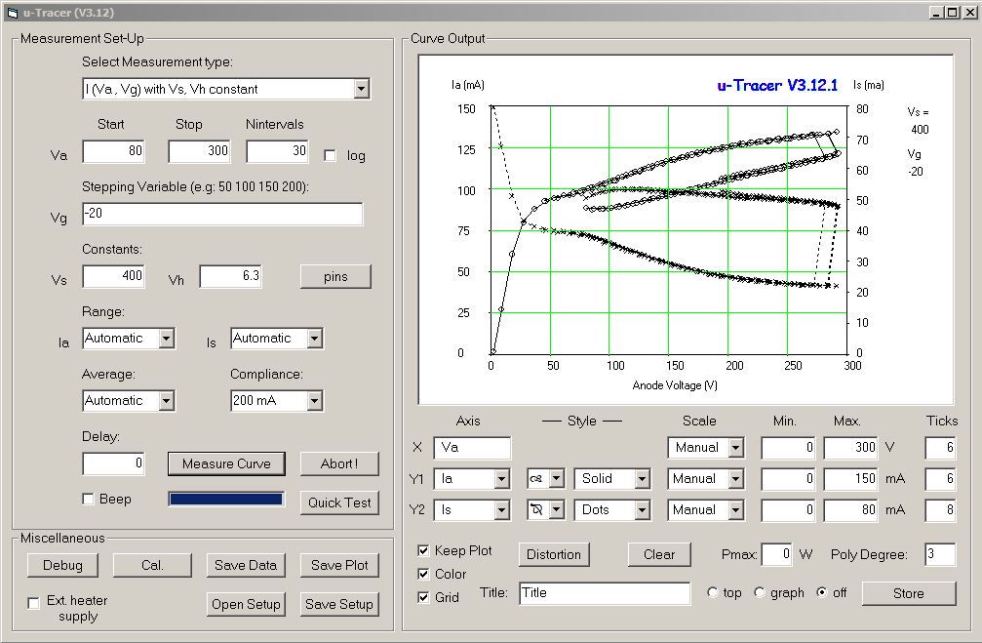
Task: Click the Y2 Ticks field showing 8
Action: tap(941, 509)
